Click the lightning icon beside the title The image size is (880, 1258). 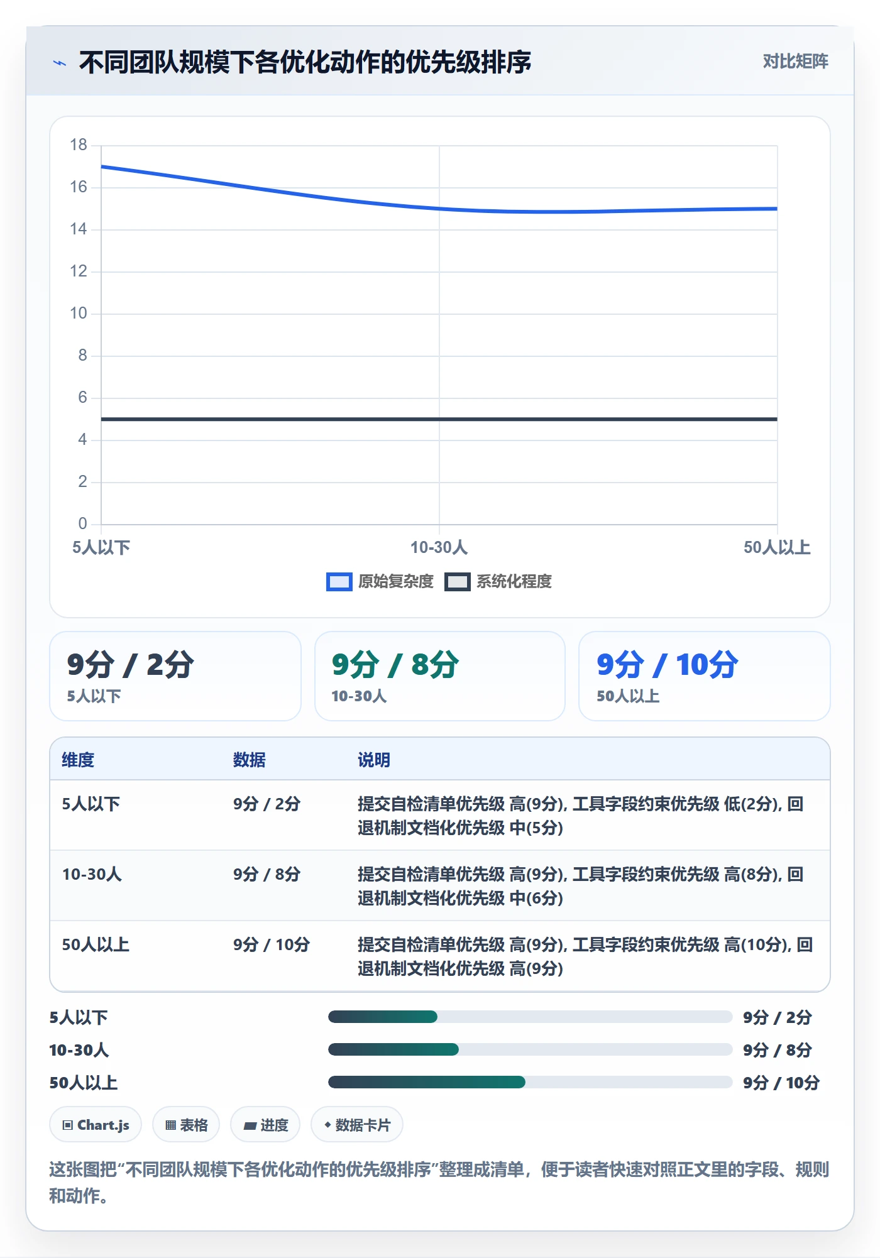point(60,63)
